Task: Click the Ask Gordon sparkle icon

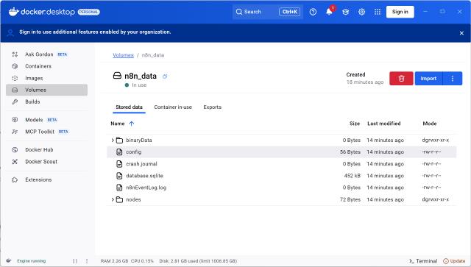Action: click(x=15, y=54)
